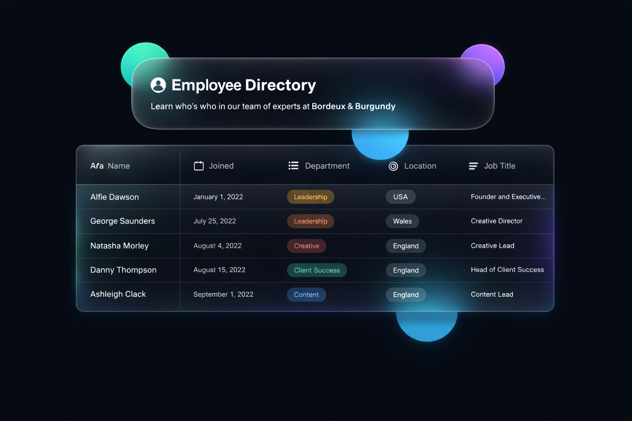The height and width of the screenshot is (421, 632).
Task: Click Alfie Dawson's Leadership department tag
Action: pos(311,197)
